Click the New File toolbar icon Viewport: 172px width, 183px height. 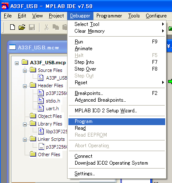point(12,27)
